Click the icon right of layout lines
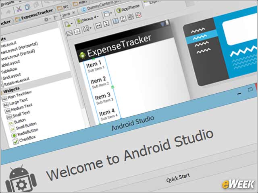This screenshot has width=258, height=193. click(77, 31)
